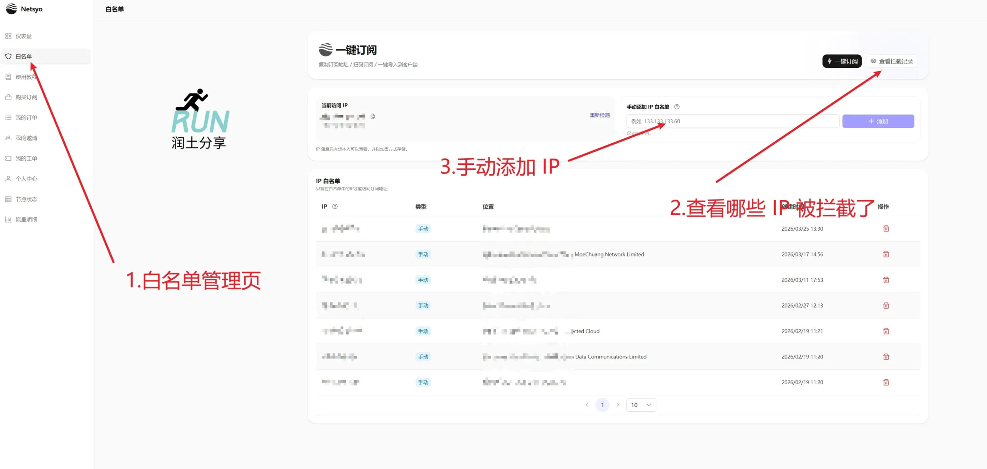Screen dimensions: 987x469
Task: Go to next page with the right arrow
Action: (618, 405)
